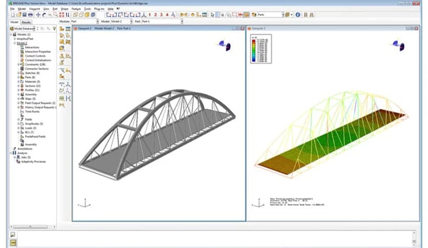Click the Viewport 1 title bar
Image resolution: width=428 pixels, height=248 pixels.
[x=154, y=28]
